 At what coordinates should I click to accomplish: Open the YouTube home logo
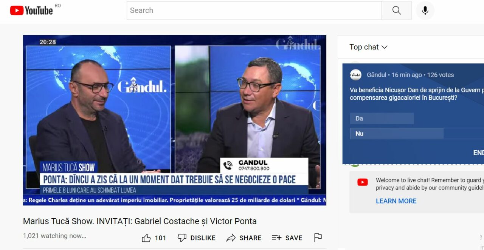point(31,10)
